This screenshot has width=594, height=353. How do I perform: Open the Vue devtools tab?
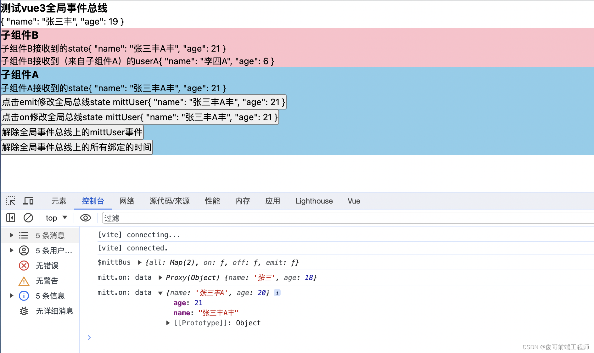coord(354,201)
